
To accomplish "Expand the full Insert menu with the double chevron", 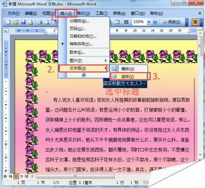I will [84, 75].
